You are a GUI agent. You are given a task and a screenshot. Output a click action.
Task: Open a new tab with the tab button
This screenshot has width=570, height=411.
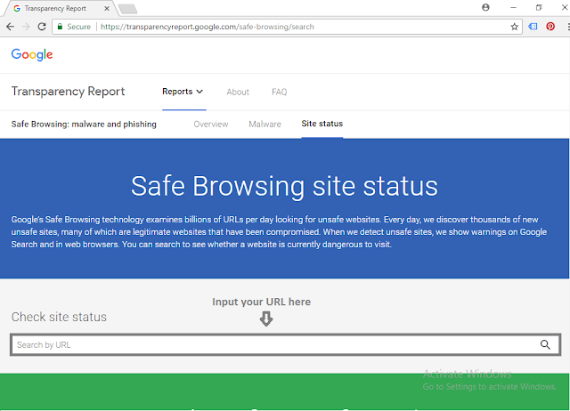(128, 9)
